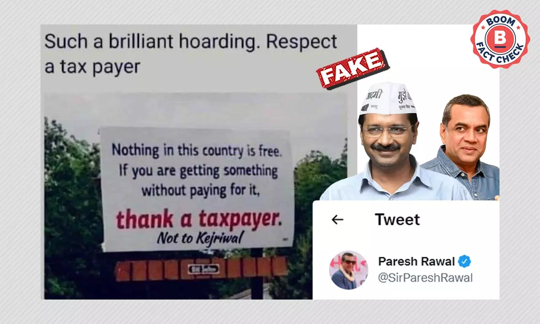Click the white cap on the man's head
This screenshot has height=324, width=540.
click(387, 98)
